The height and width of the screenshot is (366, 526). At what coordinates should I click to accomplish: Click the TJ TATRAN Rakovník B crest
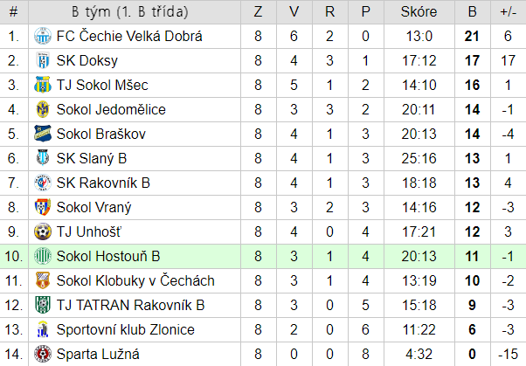click(x=43, y=305)
